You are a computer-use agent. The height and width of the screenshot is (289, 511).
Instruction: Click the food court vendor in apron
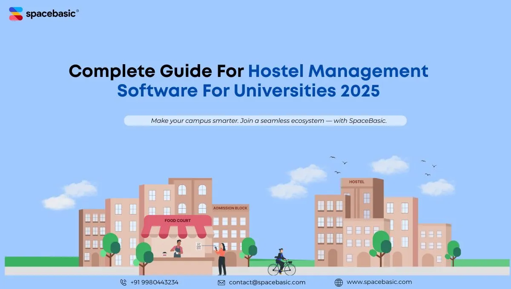[177, 248]
